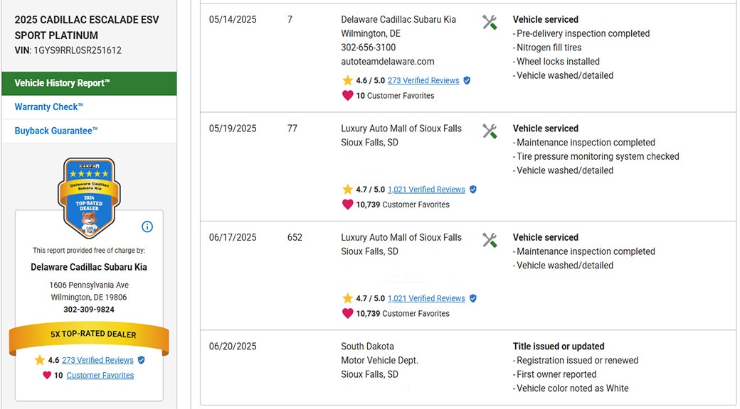
Task: Click the star rating icon in dealer card
Action: (40, 360)
